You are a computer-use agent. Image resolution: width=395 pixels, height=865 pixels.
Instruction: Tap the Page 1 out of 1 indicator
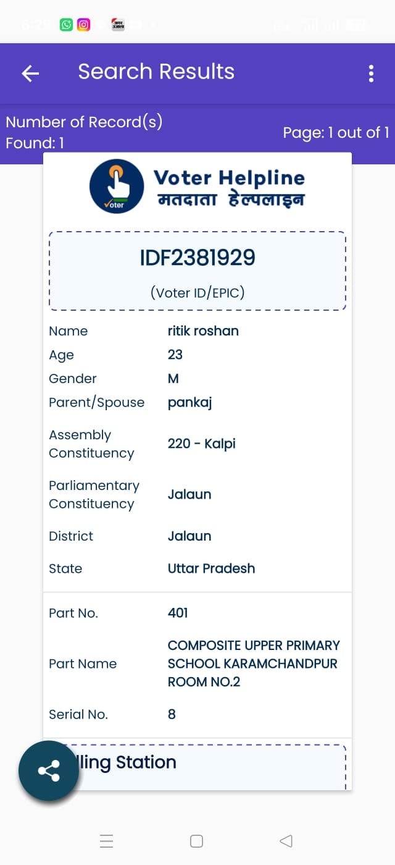(x=336, y=133)
